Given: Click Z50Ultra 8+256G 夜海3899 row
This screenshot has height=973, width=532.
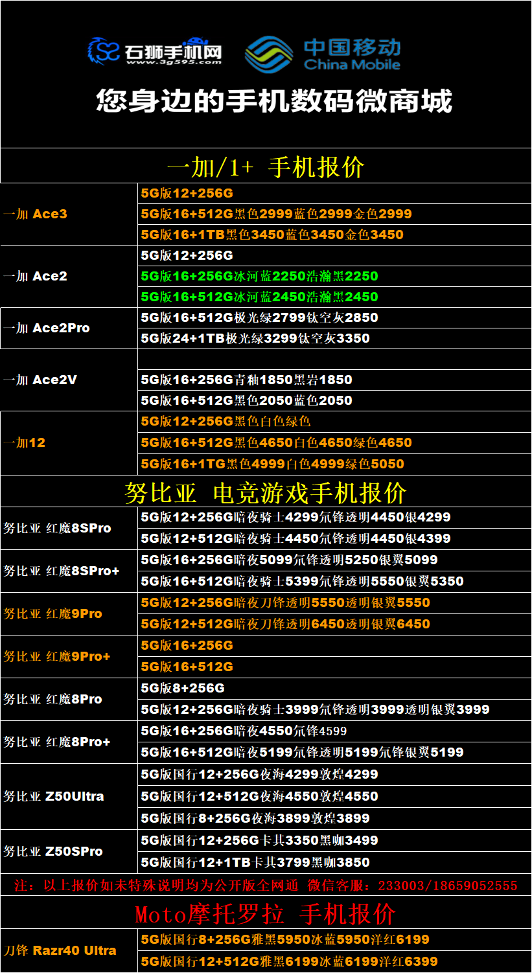Looking at the screenshot, I should pos(335,818).
